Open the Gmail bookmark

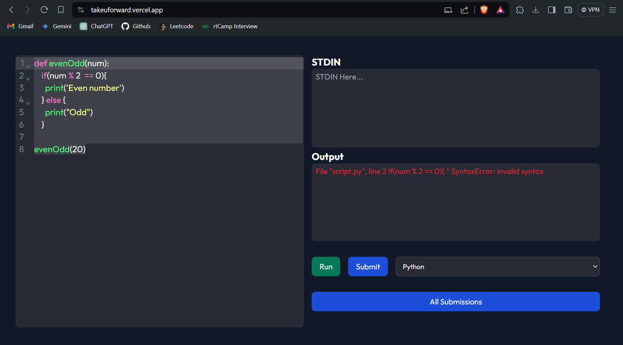[20, 26]
